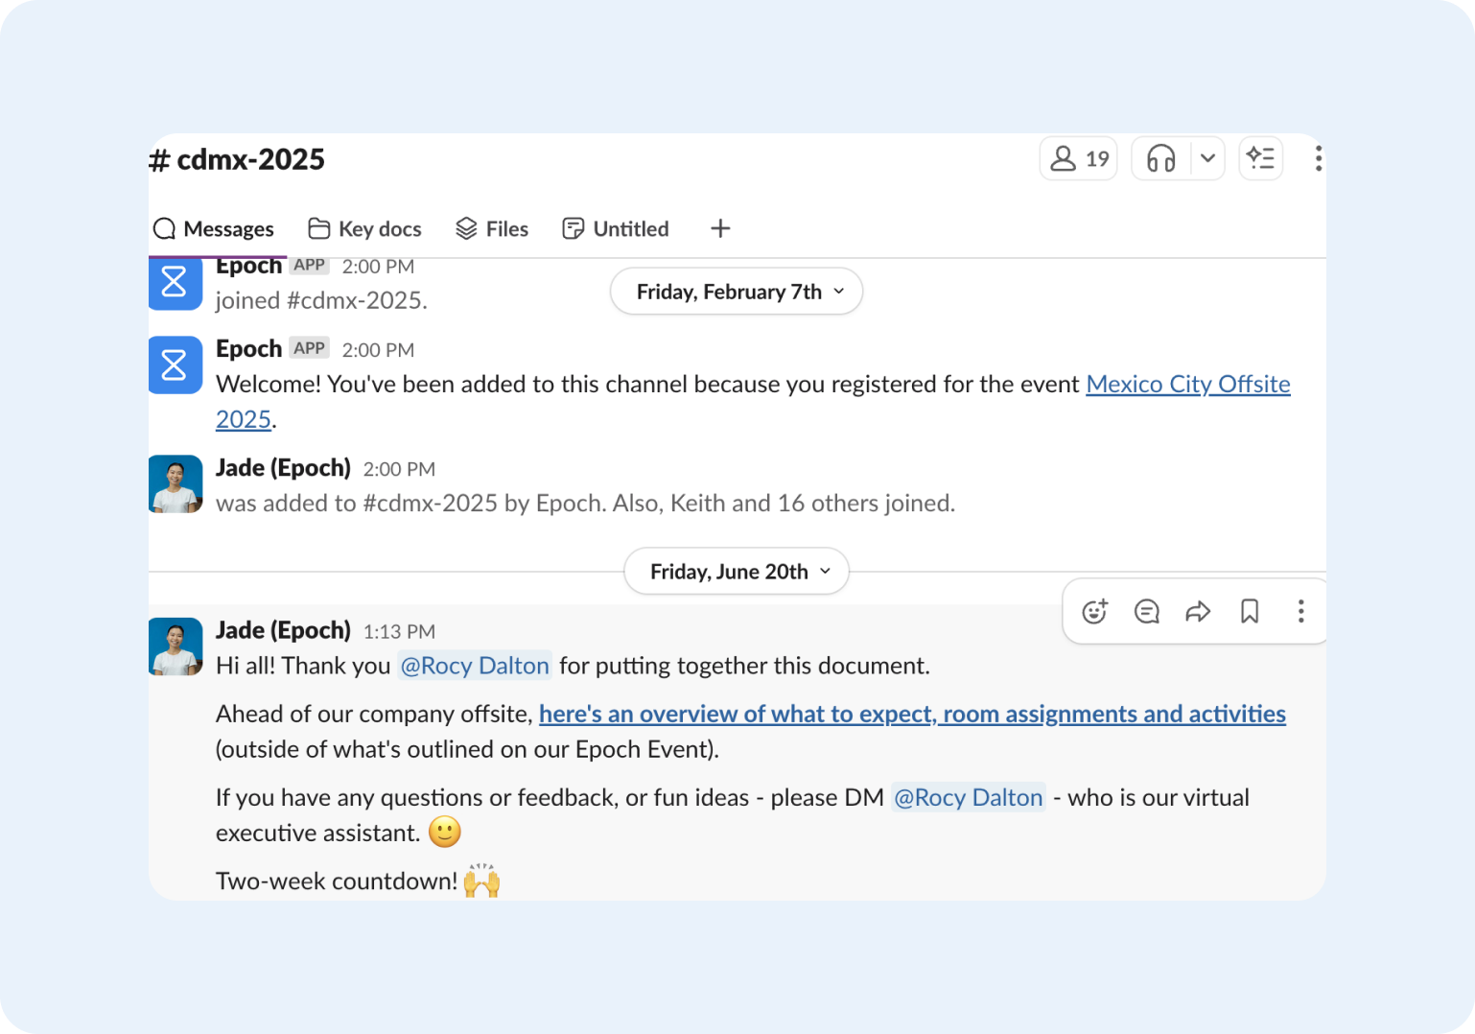Click the 2:00 PM timestamp beside Jade (Epoch)

tap(399, 469)
